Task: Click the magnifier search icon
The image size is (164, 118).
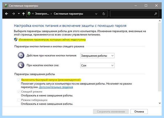Action: click(156, 14)
